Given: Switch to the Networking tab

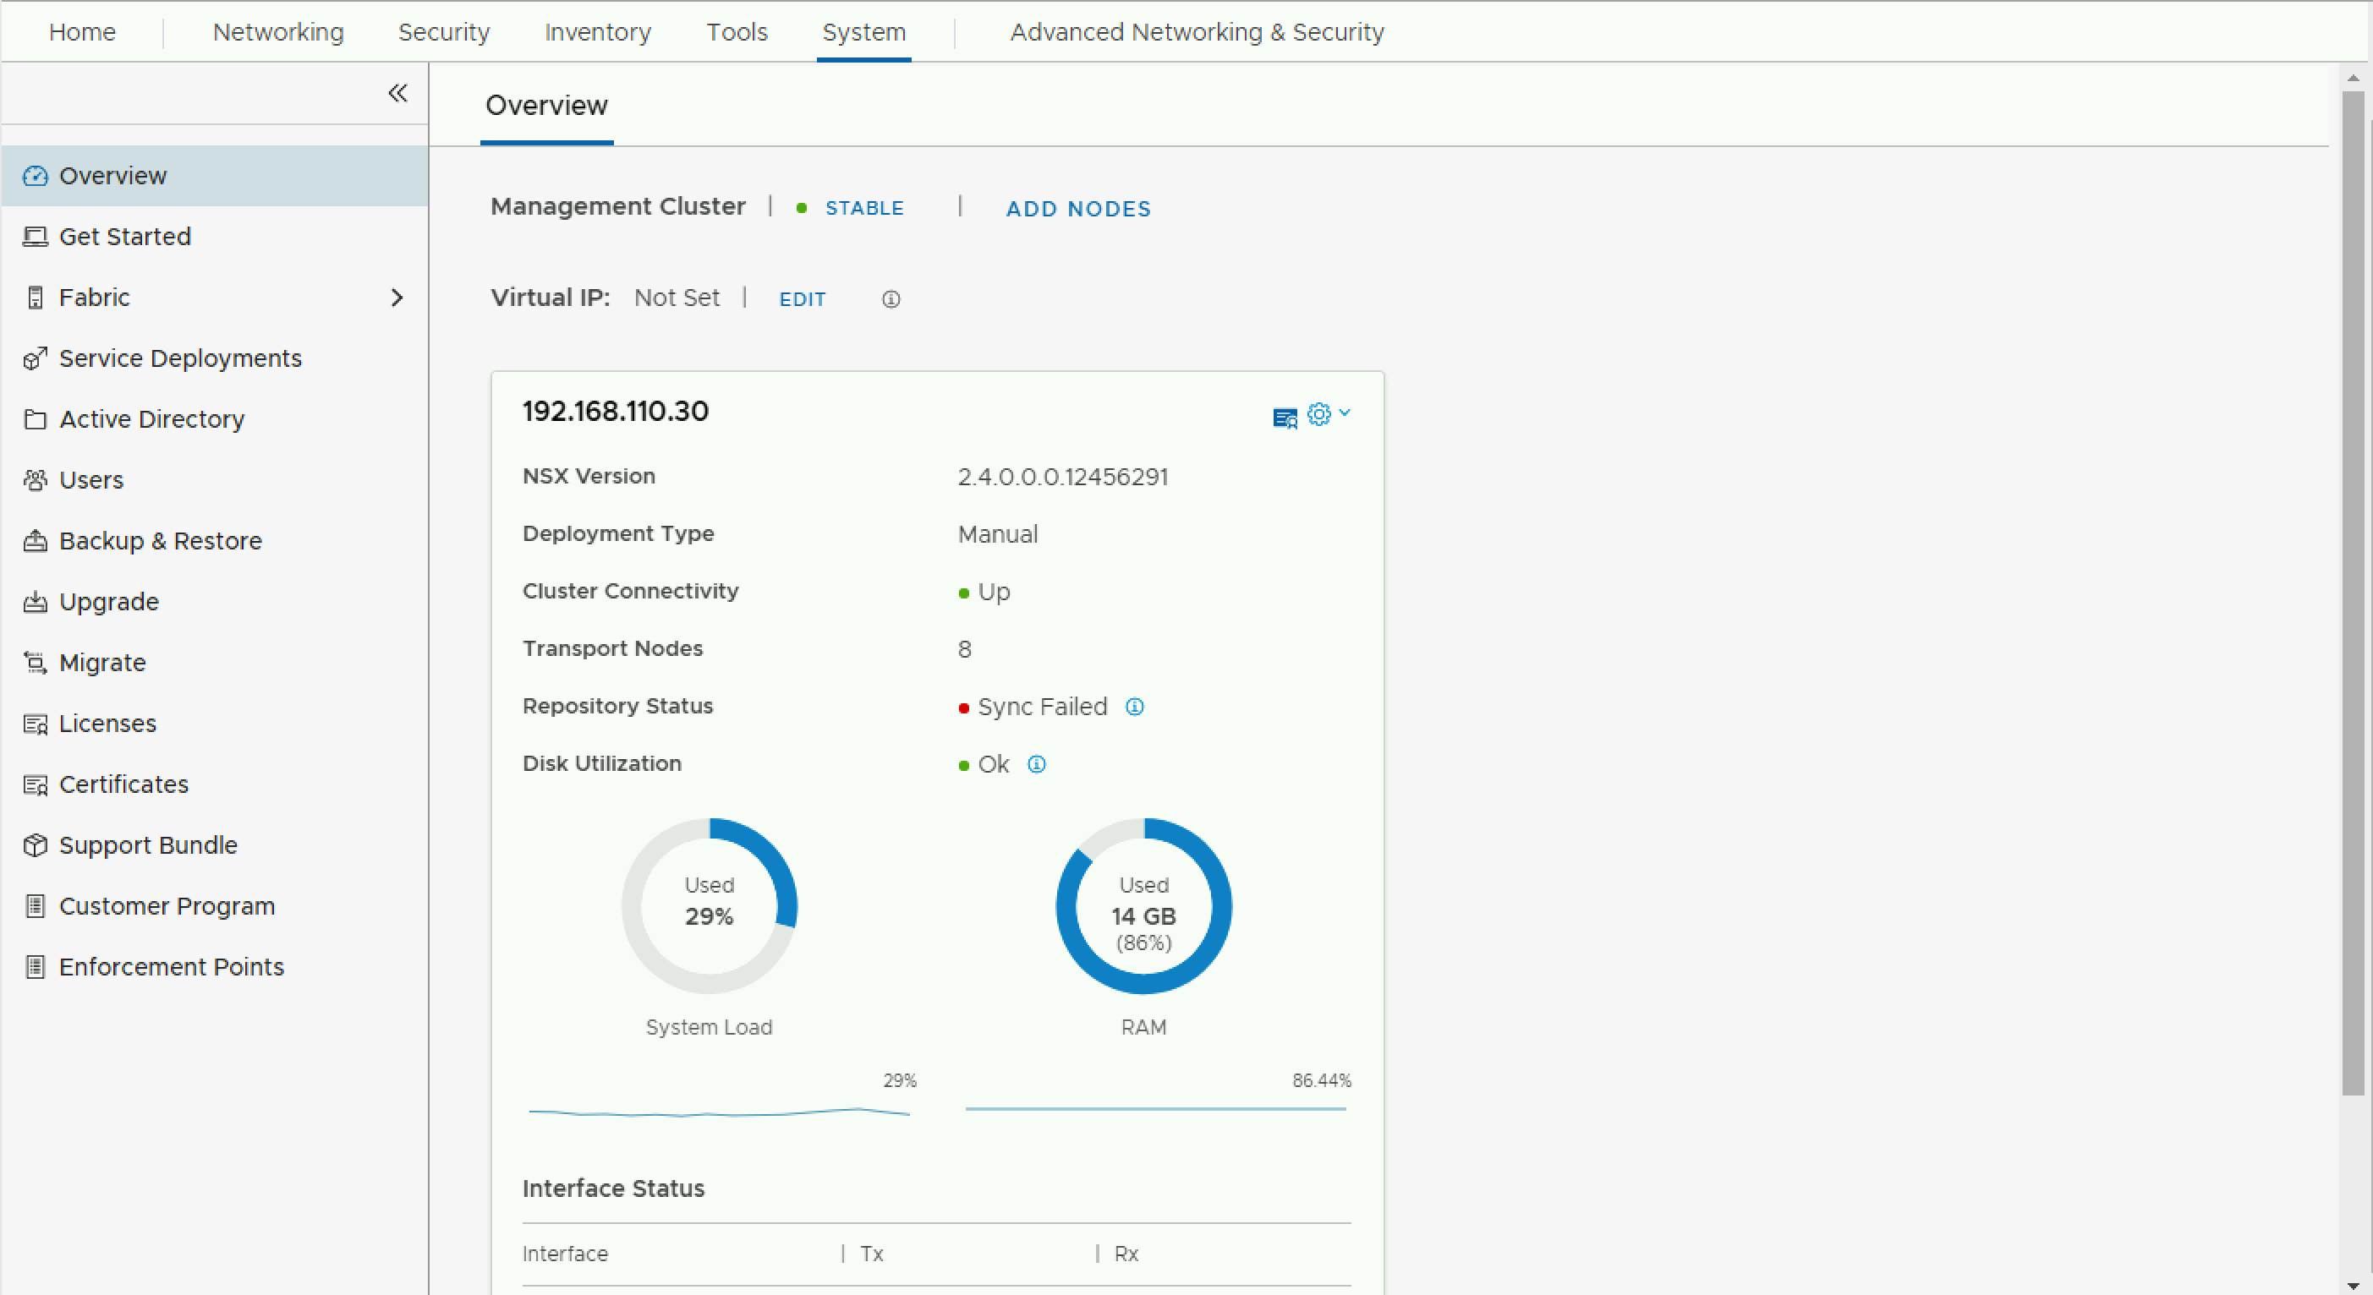Looking at the screenshot, I should (x=277, y=32).
